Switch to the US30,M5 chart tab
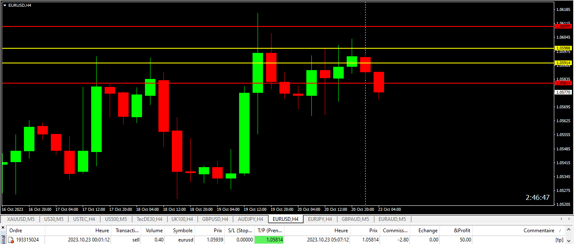574x244 pixels. click(x=54, y=219)
